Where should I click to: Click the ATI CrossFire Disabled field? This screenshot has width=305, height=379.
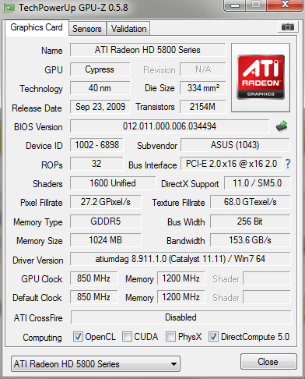(x=181, y=317)
